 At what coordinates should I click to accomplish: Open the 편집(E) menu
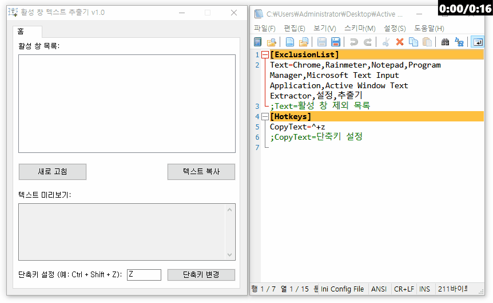point(295,28)
